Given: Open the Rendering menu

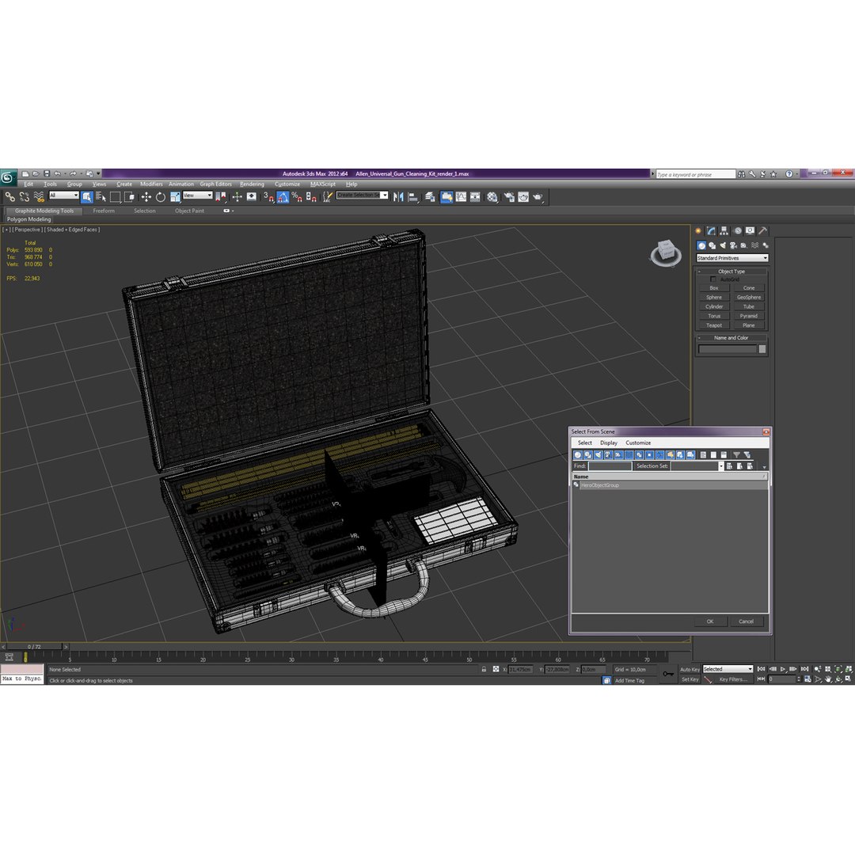Looking at the screenshot, I should pos(252,184).
